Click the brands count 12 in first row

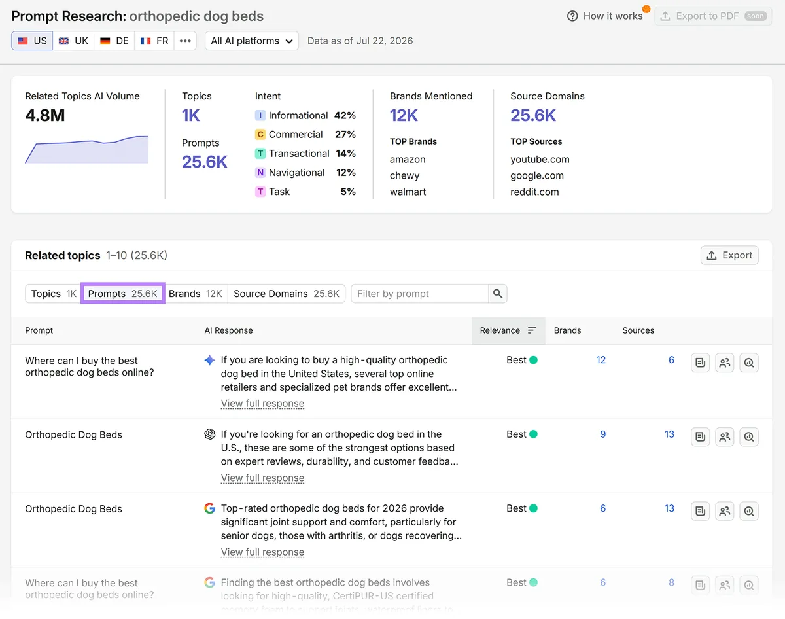click(601, 360)
